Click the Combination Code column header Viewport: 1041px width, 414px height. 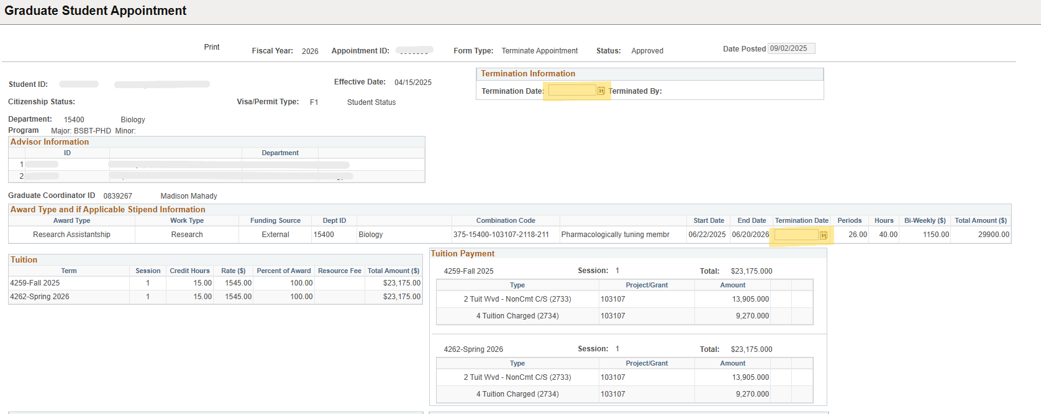click(x=506, y=220)
